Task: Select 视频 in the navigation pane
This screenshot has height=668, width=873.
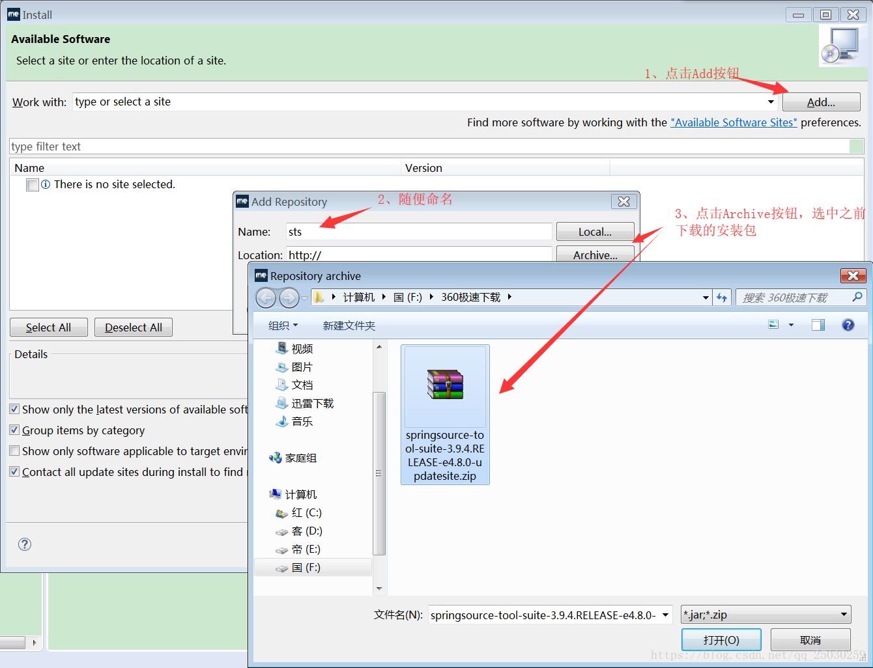Action: point(294,349)
